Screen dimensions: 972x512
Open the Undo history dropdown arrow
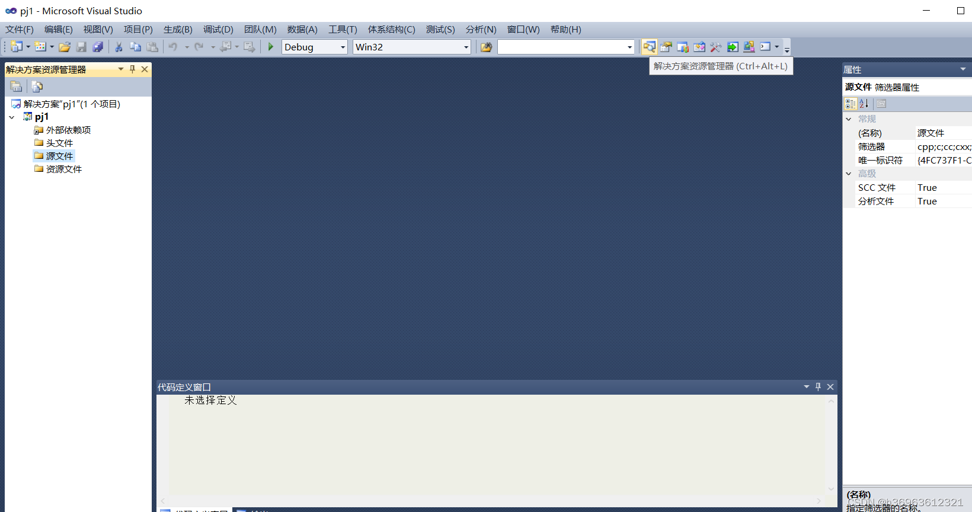(x=187, y=47)
